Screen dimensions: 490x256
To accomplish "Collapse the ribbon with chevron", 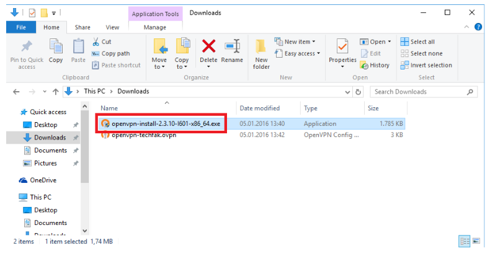I will click(466, 27).
